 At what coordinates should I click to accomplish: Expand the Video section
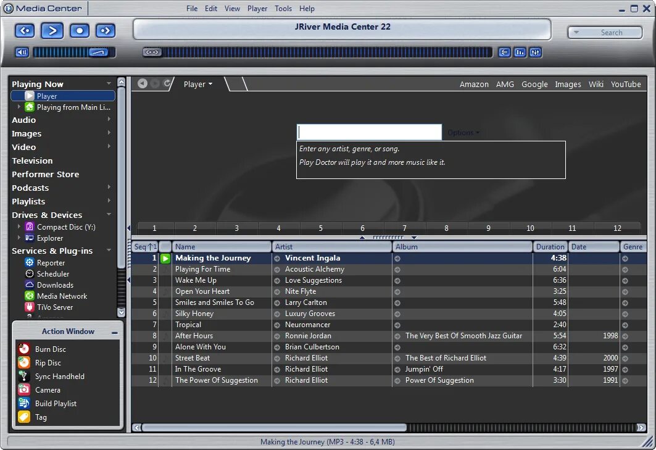click(x=109, y=146)
